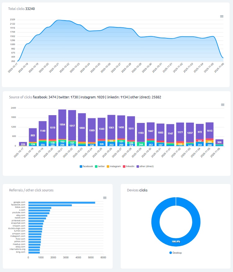Hide the instagram series via the legend

pyautogui.click(x=114, y=166)
